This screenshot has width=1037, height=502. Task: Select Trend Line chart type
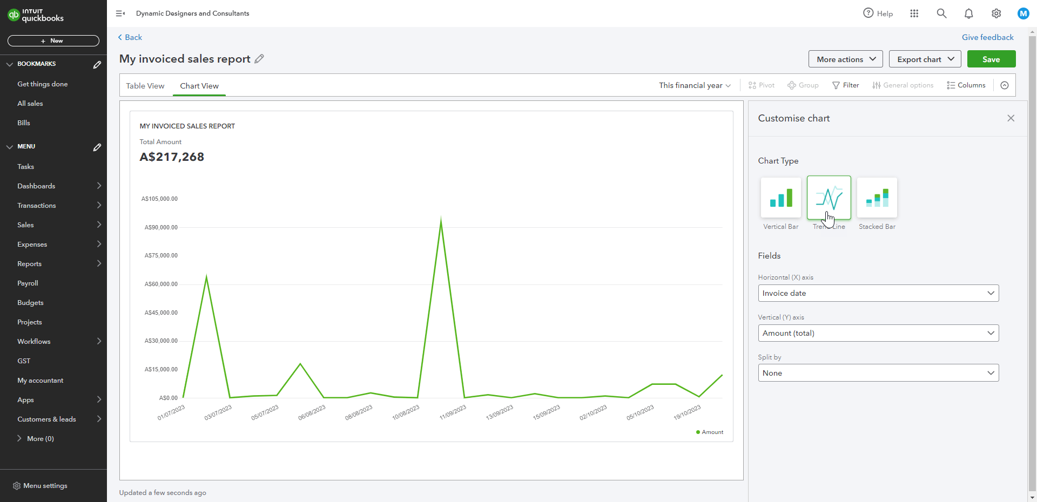(829, 198)
